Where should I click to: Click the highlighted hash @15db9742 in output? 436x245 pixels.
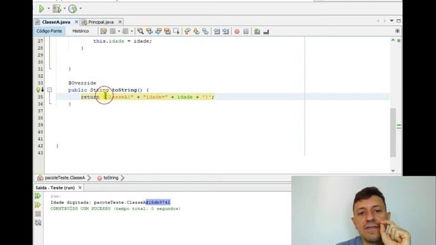(158, 202)
